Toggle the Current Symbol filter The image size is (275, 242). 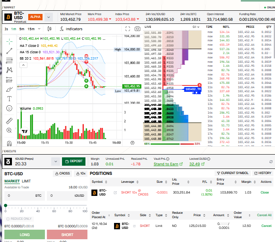pyautogui.click(x=232, y=173)
